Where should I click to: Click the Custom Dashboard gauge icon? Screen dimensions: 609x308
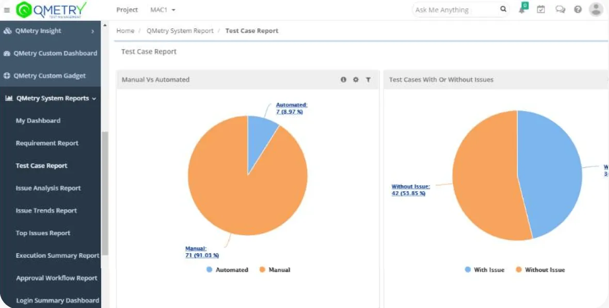click(7, 53)
